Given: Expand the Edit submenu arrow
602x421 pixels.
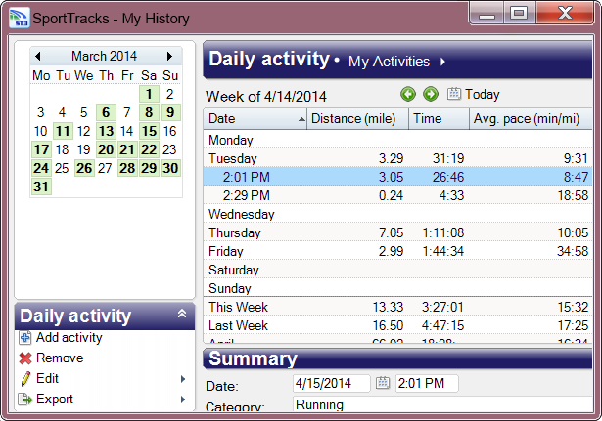Looking at the screenshot, I should click(183, 379).
